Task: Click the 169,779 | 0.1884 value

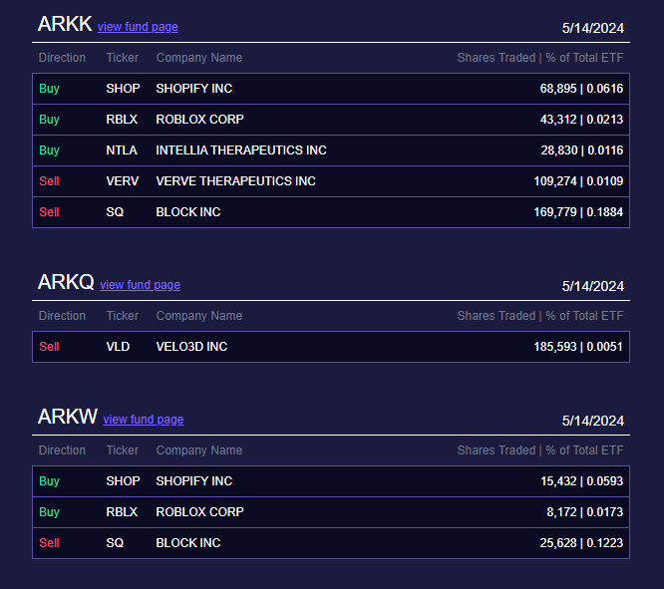Action: pyautogui.click(x=578, y=212)
